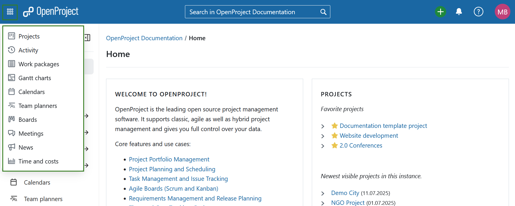
Task: Click the Work packages list icon
Action: click(12, 64)
